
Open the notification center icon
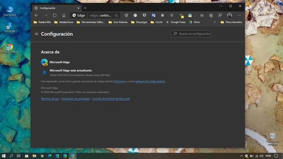coord(276,156)
